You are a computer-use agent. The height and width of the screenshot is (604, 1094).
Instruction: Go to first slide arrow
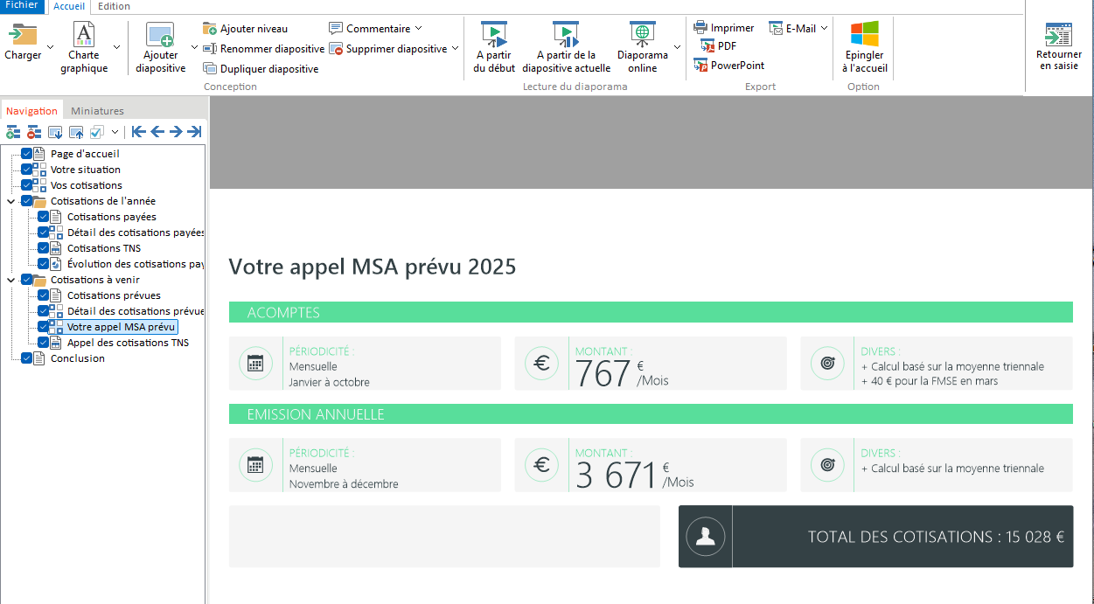138,132
